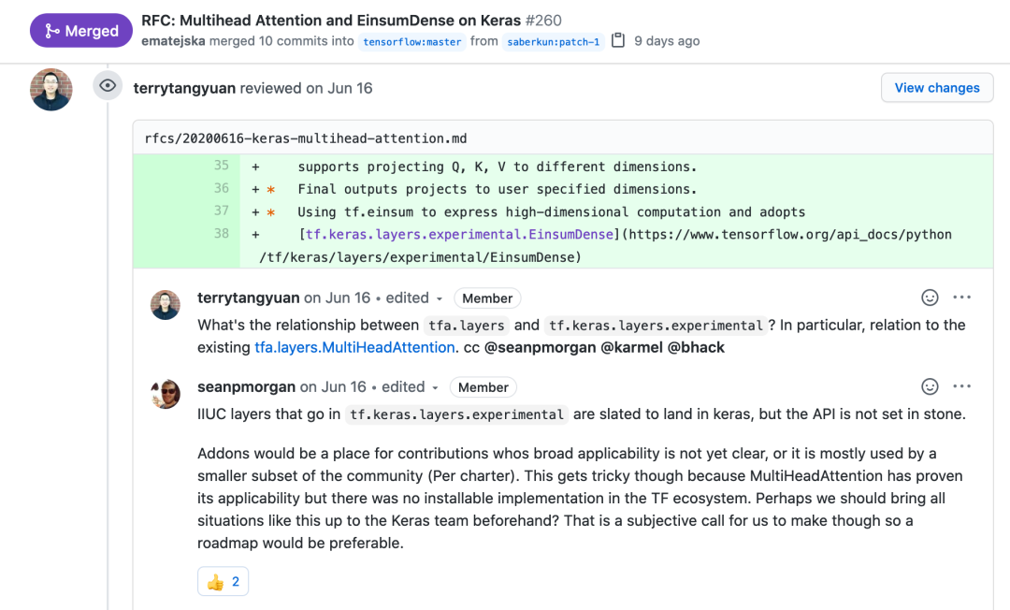1010x610 pixels.
Task: Click the View changes button
Action: click(x=936, y=88)
